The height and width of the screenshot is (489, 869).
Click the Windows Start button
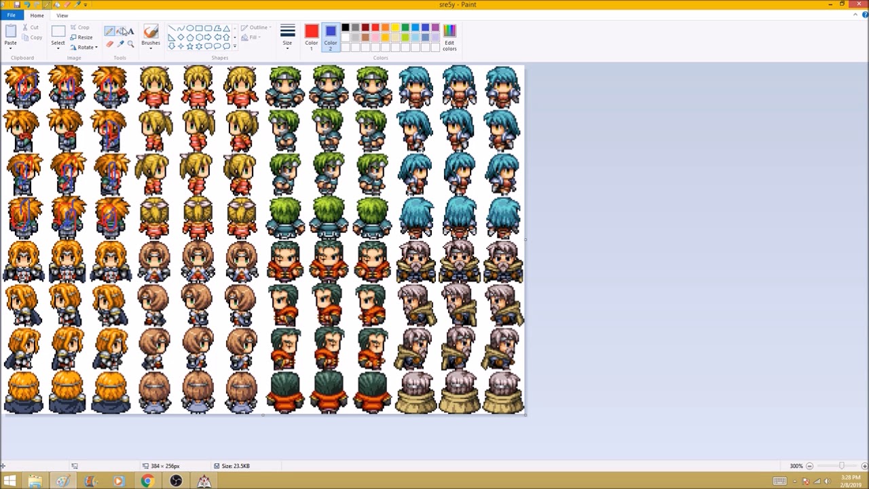(10, 481)
